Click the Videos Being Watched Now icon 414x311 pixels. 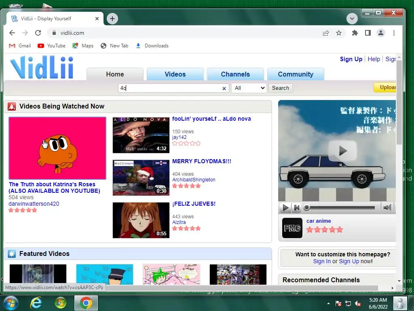tap(12, 107)
